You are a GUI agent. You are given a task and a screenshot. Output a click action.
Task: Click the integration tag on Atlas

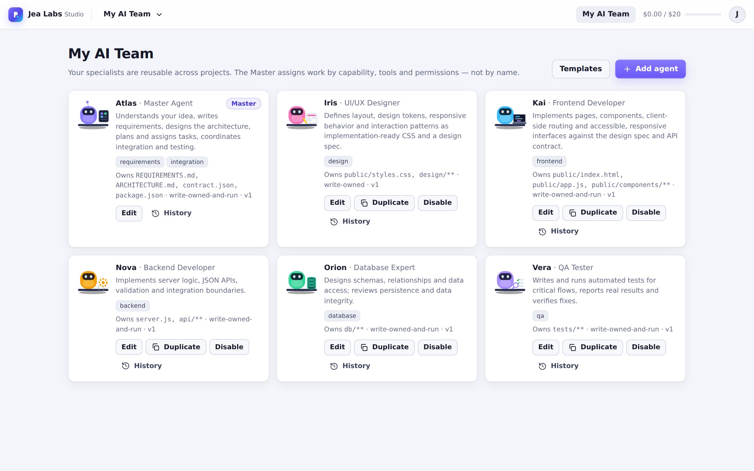point(187,162)
